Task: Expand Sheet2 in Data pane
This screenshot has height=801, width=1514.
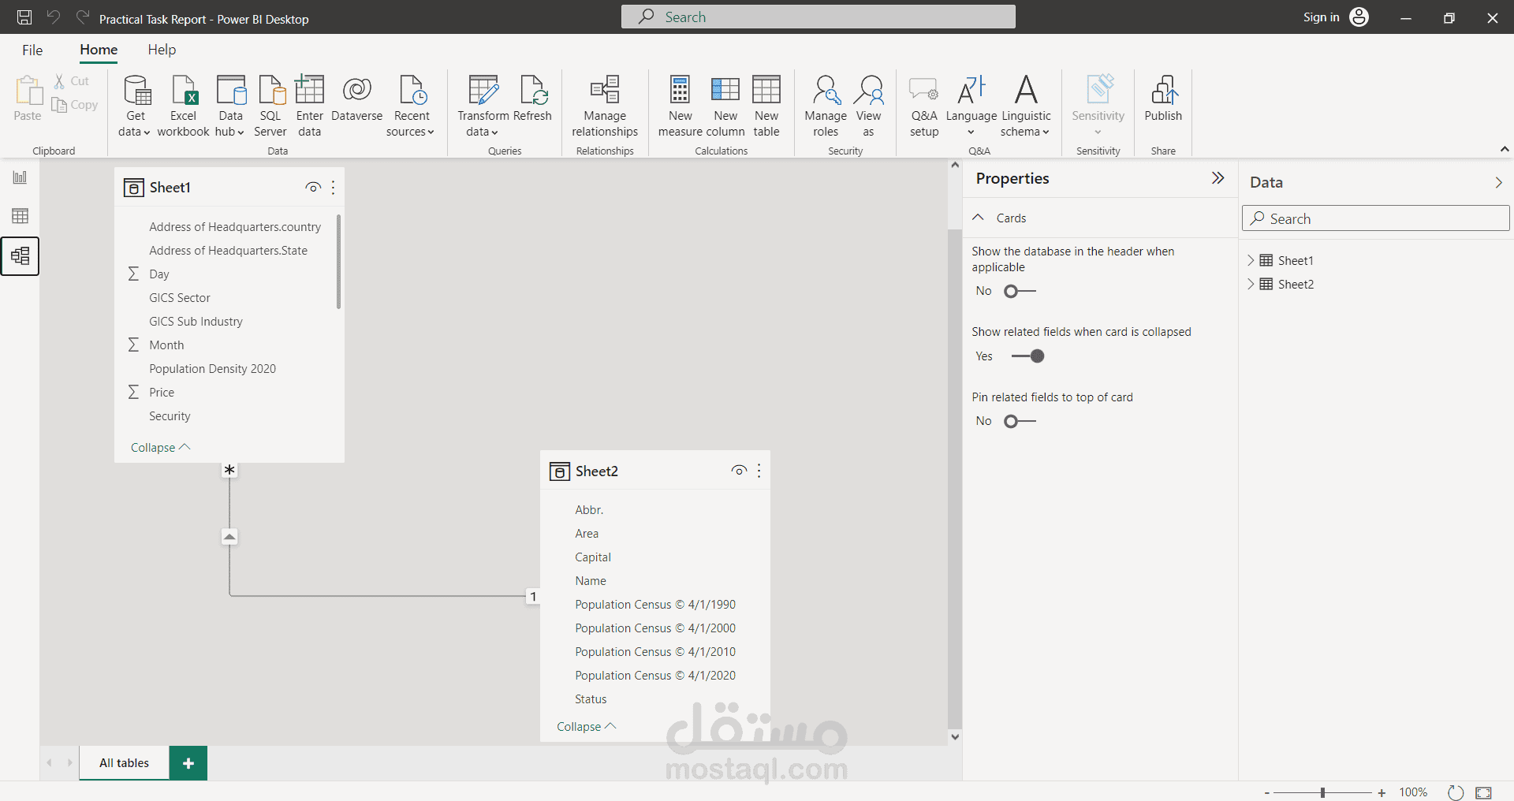Action: click(1251, 284)
